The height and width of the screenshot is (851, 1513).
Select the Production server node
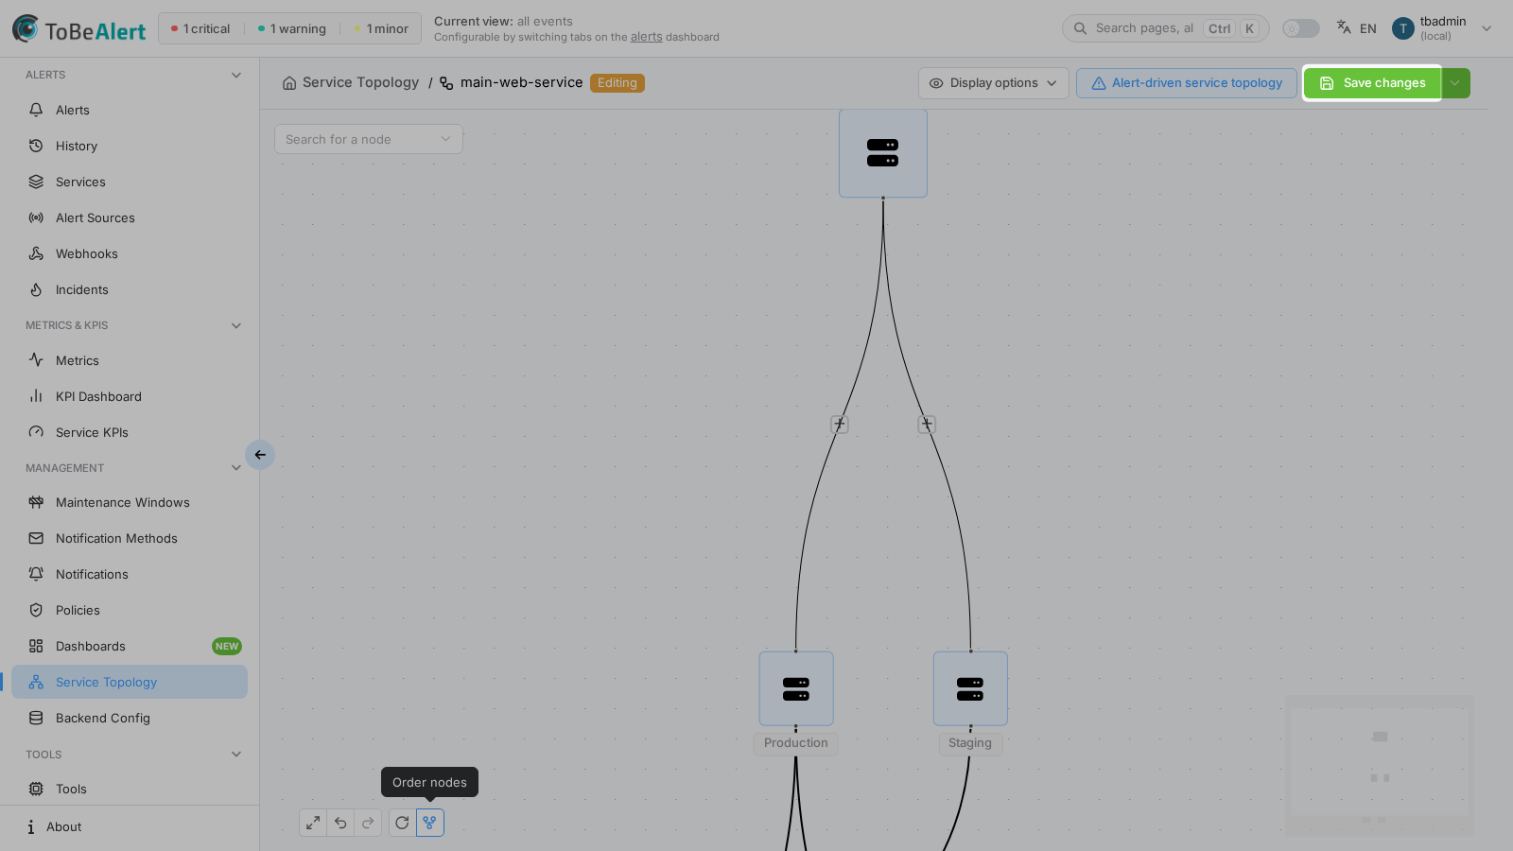click(796, 688)
